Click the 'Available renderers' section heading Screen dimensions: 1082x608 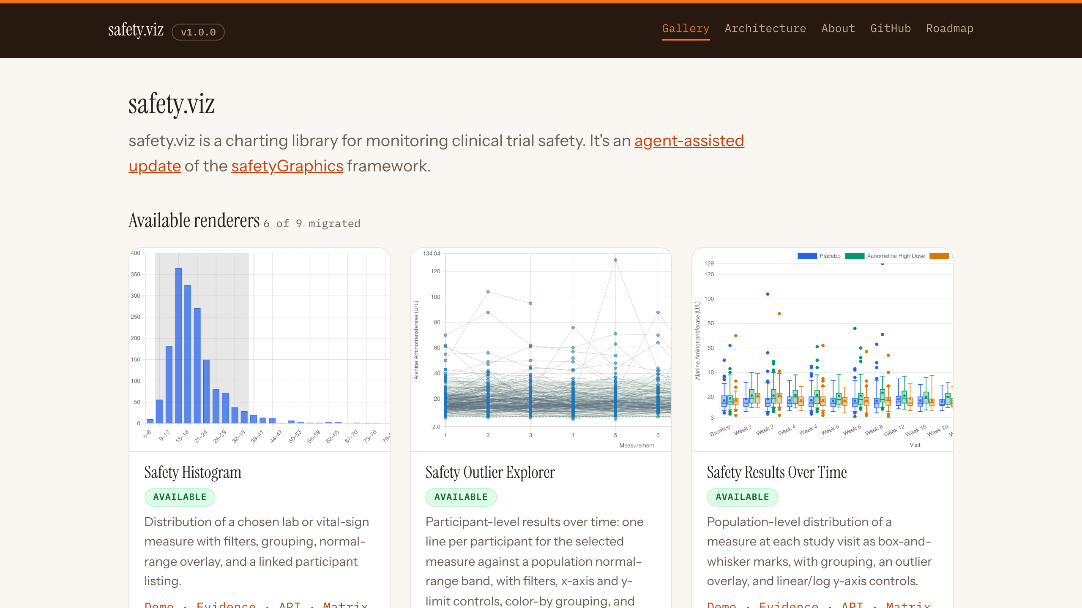pyautogui.click(x=194, y=221)
